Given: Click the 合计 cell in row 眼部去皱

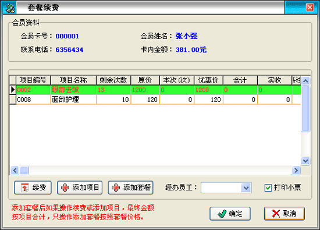Looking at the screenshot, I should [x=240, y=90].
